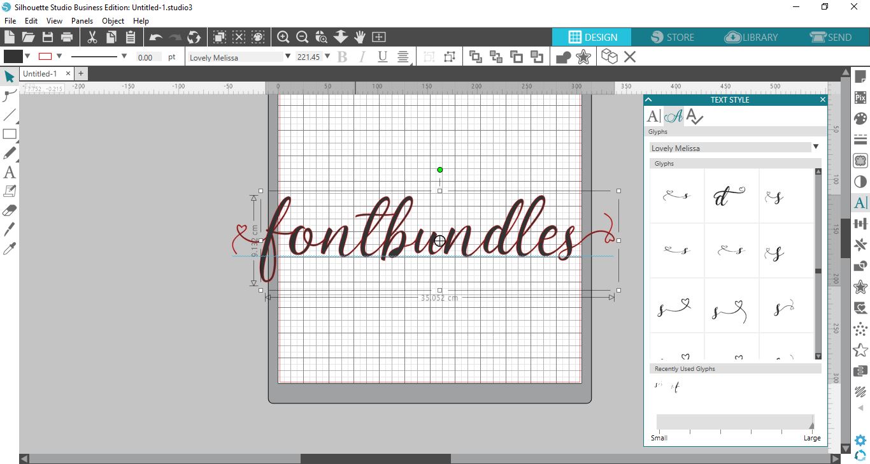Toggle underline text formatting
Viewport: 870px width, 464px height.
coord(382,57)
